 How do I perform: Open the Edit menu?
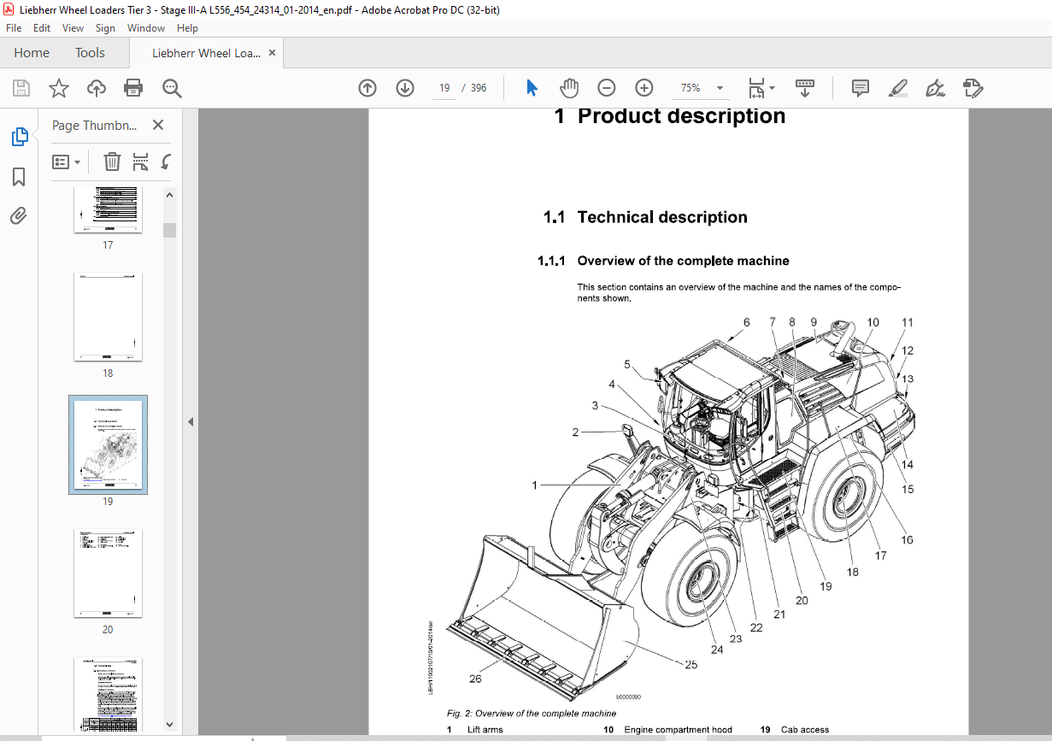click(x=42, y=28)
